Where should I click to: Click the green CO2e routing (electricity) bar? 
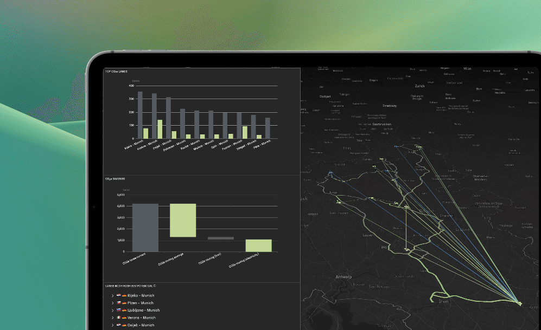(x=258, y=245)
